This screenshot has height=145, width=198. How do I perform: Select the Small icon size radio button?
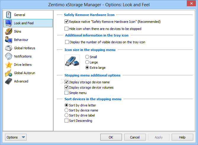click(x=87, y=57)
